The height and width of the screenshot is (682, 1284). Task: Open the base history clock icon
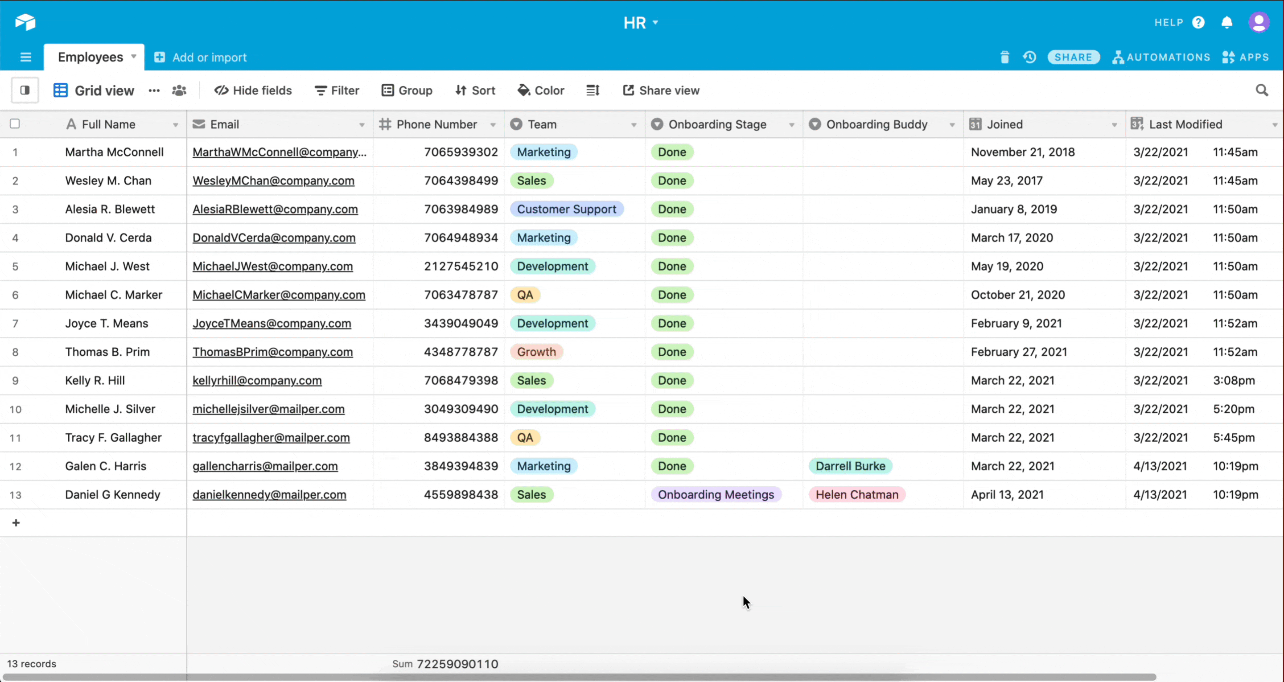pos(1030,58)
